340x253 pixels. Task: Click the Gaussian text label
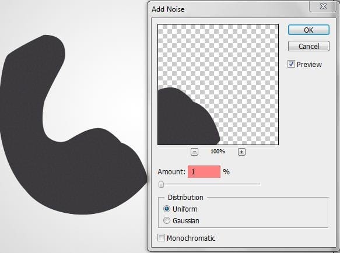click(x=186, y=221)
